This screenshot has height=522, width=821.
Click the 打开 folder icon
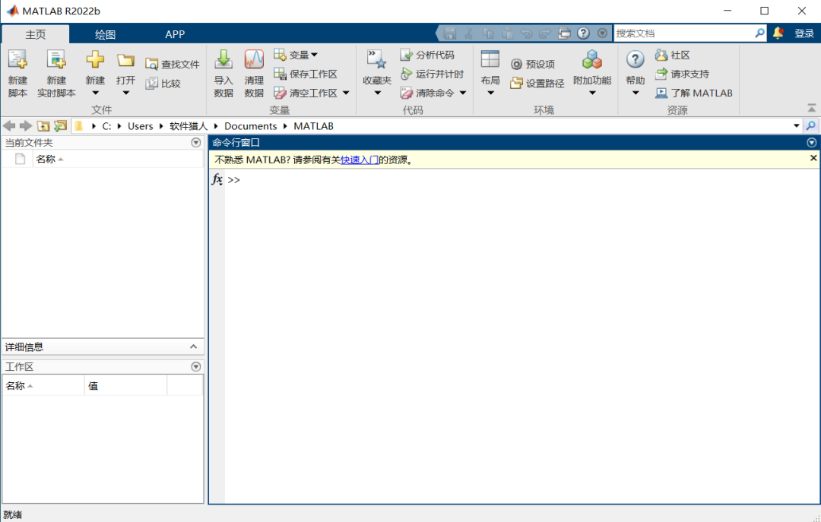125,60
